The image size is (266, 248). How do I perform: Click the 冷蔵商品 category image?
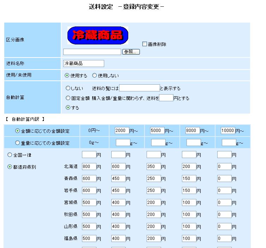point(97,36)
